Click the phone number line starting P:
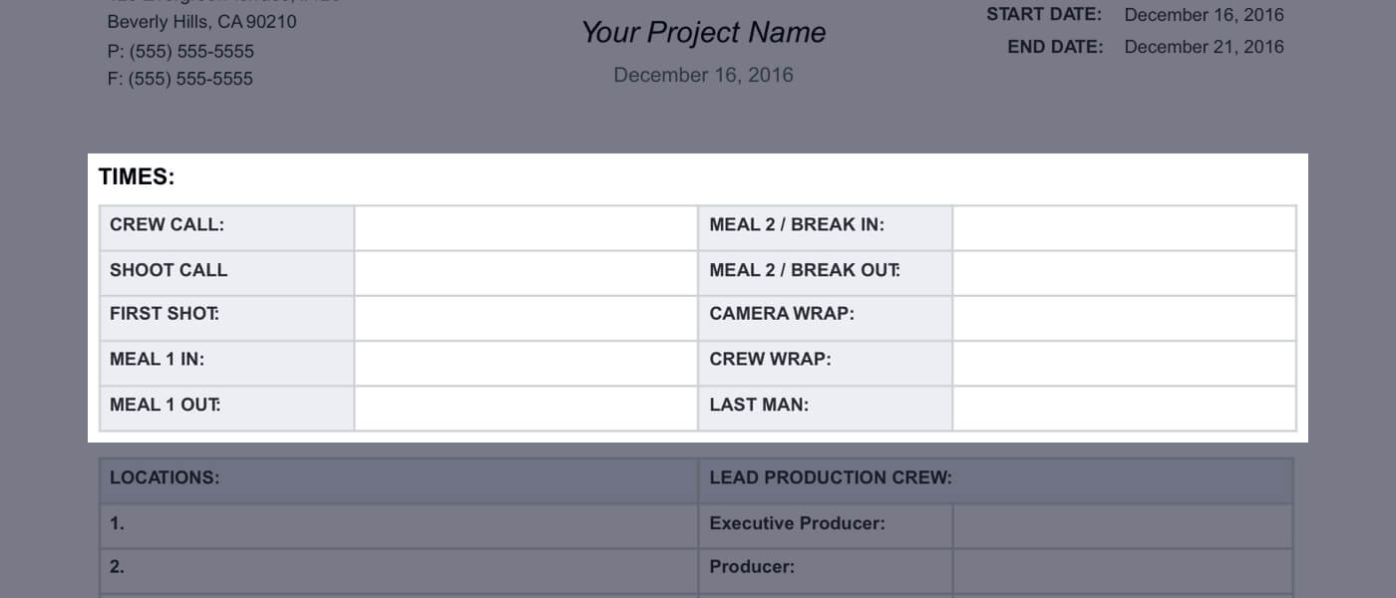This screenshot has height=598, width=1396. point(180,51)
